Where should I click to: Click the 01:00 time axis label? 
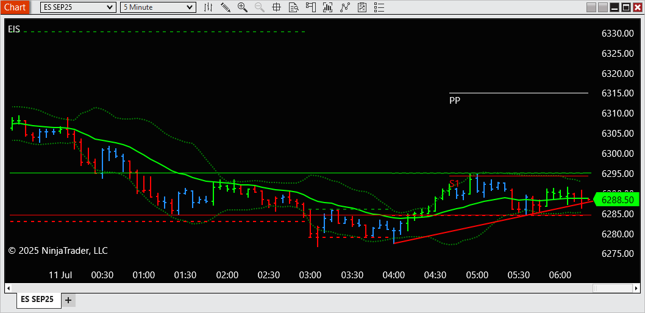tap(143, 275)
